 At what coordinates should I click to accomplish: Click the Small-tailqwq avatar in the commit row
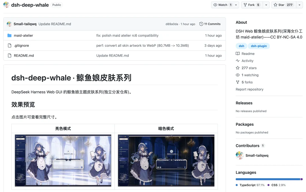(x=9, y=24)
